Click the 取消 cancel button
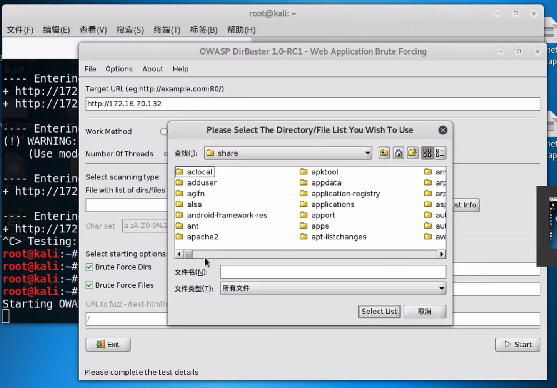This screenshot has width=557, height=388. pyautogui.click(x=425, y=312)
